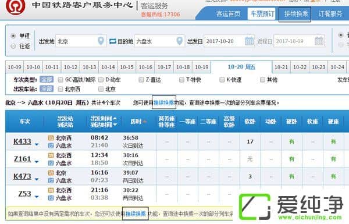Click K433 软卧 availability 17
349x224 pixels.
pyautogui.click(x=250, y=141)
